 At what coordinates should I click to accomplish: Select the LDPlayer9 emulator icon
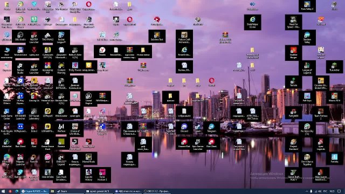point(47,113)
